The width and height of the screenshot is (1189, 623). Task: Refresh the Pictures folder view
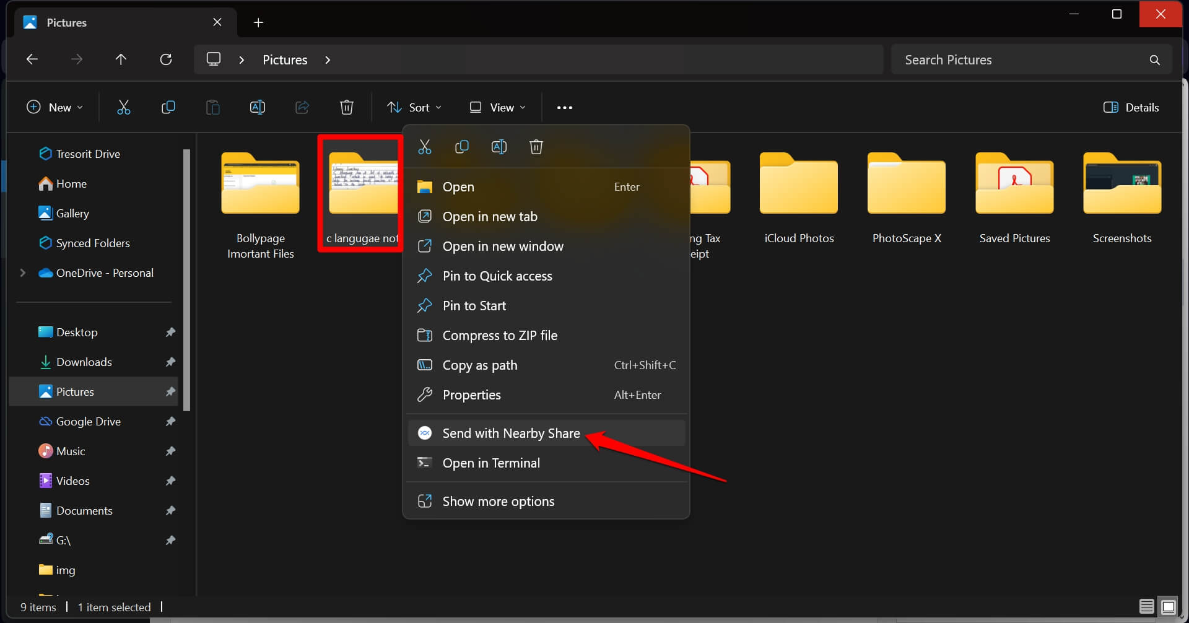[x=166, y=59]
